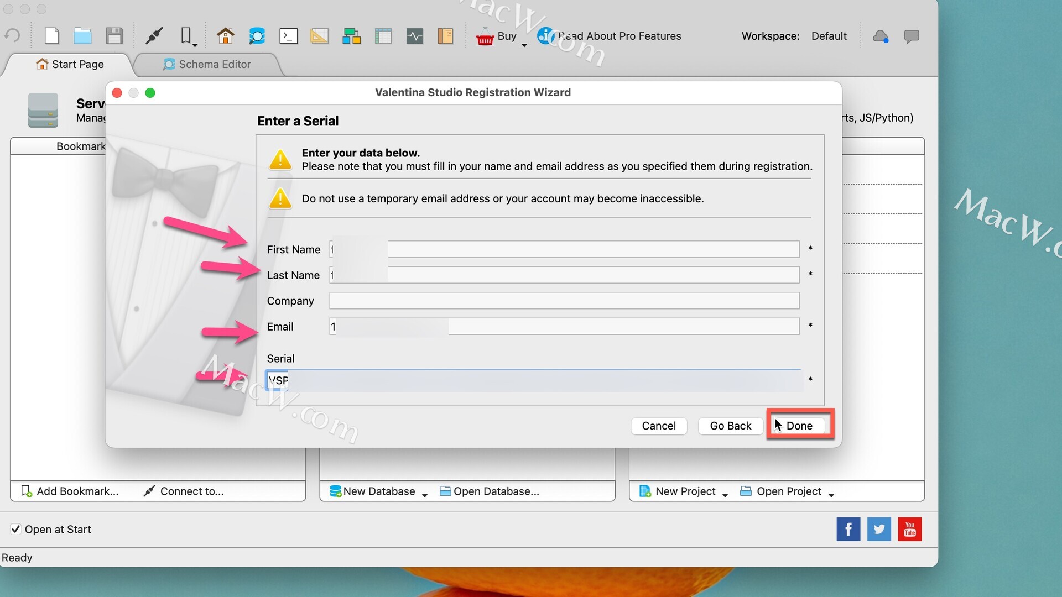The width and height of the screenshot is (1062, 597).
Task: Focus the Last Name input field
Action: pos(564,275)
